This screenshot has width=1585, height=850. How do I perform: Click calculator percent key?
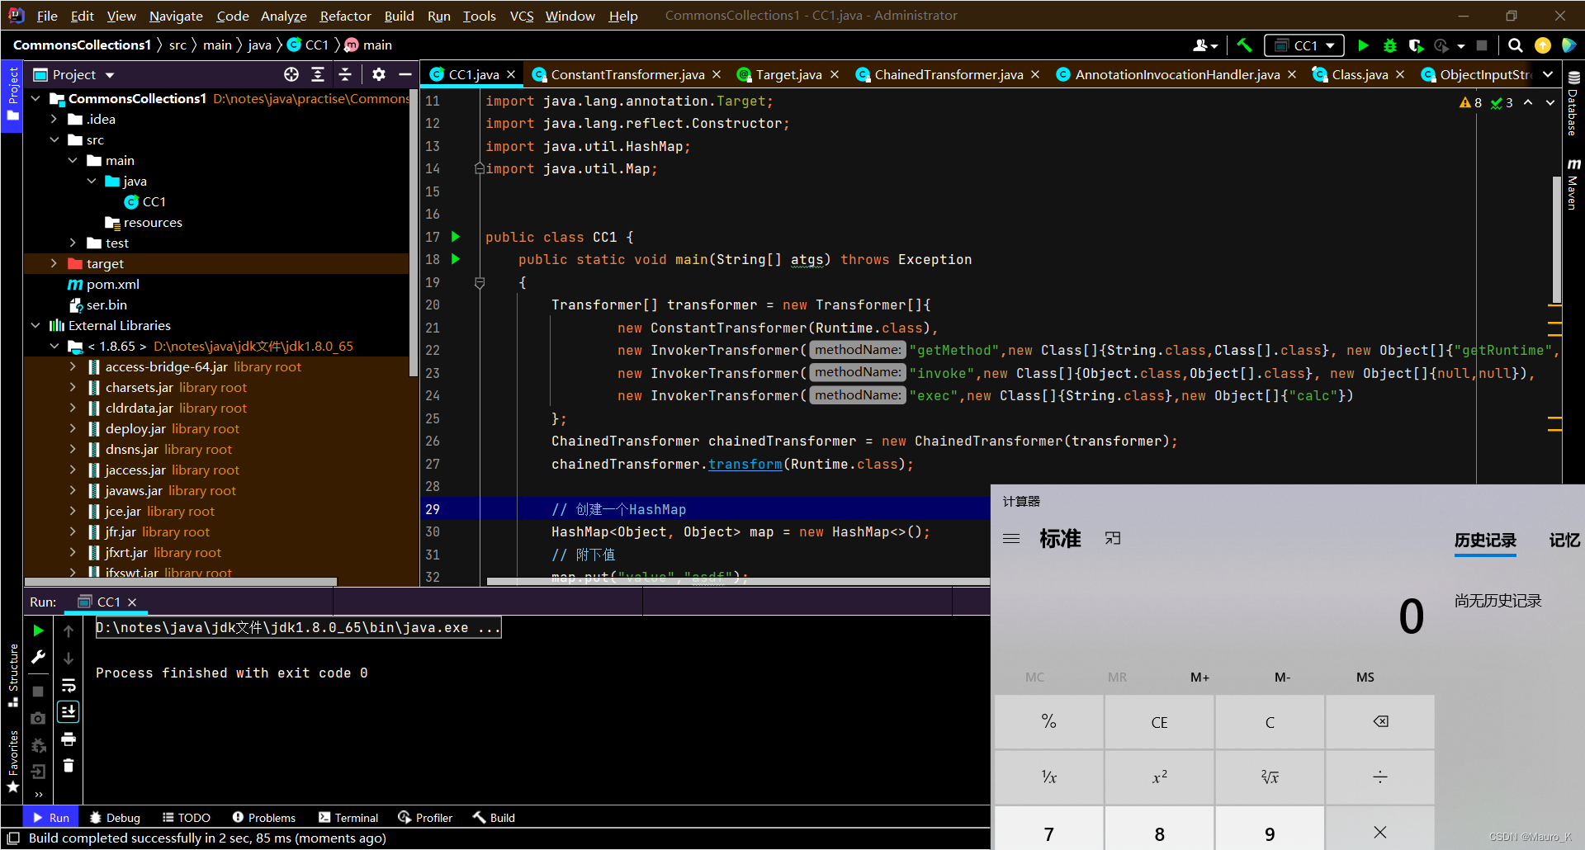coord(1049,722)
